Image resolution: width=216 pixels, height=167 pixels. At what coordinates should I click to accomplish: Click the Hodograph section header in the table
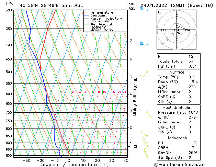[x=177, y=138]
